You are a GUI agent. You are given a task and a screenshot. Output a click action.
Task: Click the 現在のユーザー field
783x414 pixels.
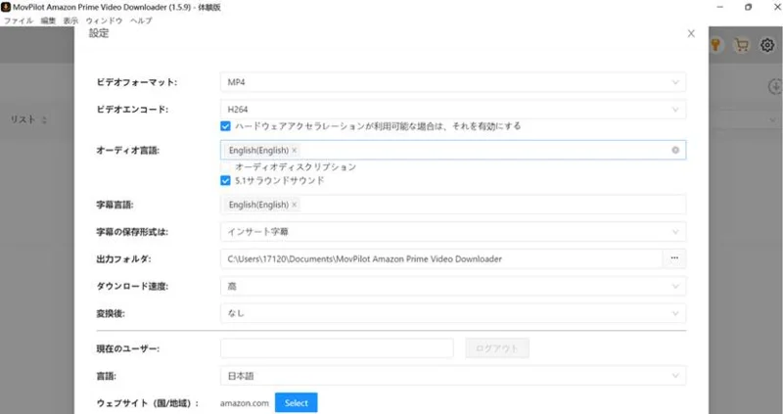point(337,348)
